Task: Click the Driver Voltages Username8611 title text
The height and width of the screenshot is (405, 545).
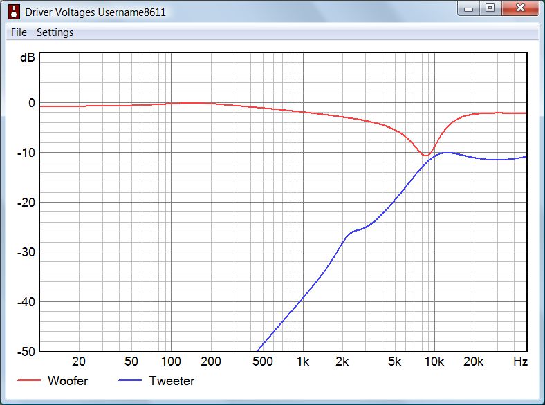Action: pyautogui.click(x=95, y=12)
